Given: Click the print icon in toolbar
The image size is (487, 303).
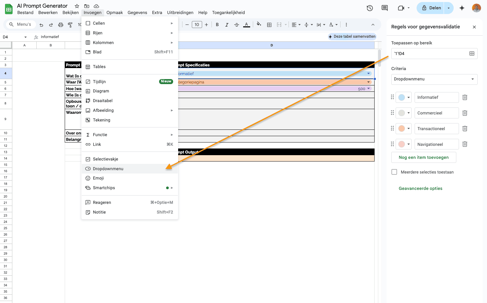Looking at the screenshot, I should pyautogui.click(x=61, y=25).
